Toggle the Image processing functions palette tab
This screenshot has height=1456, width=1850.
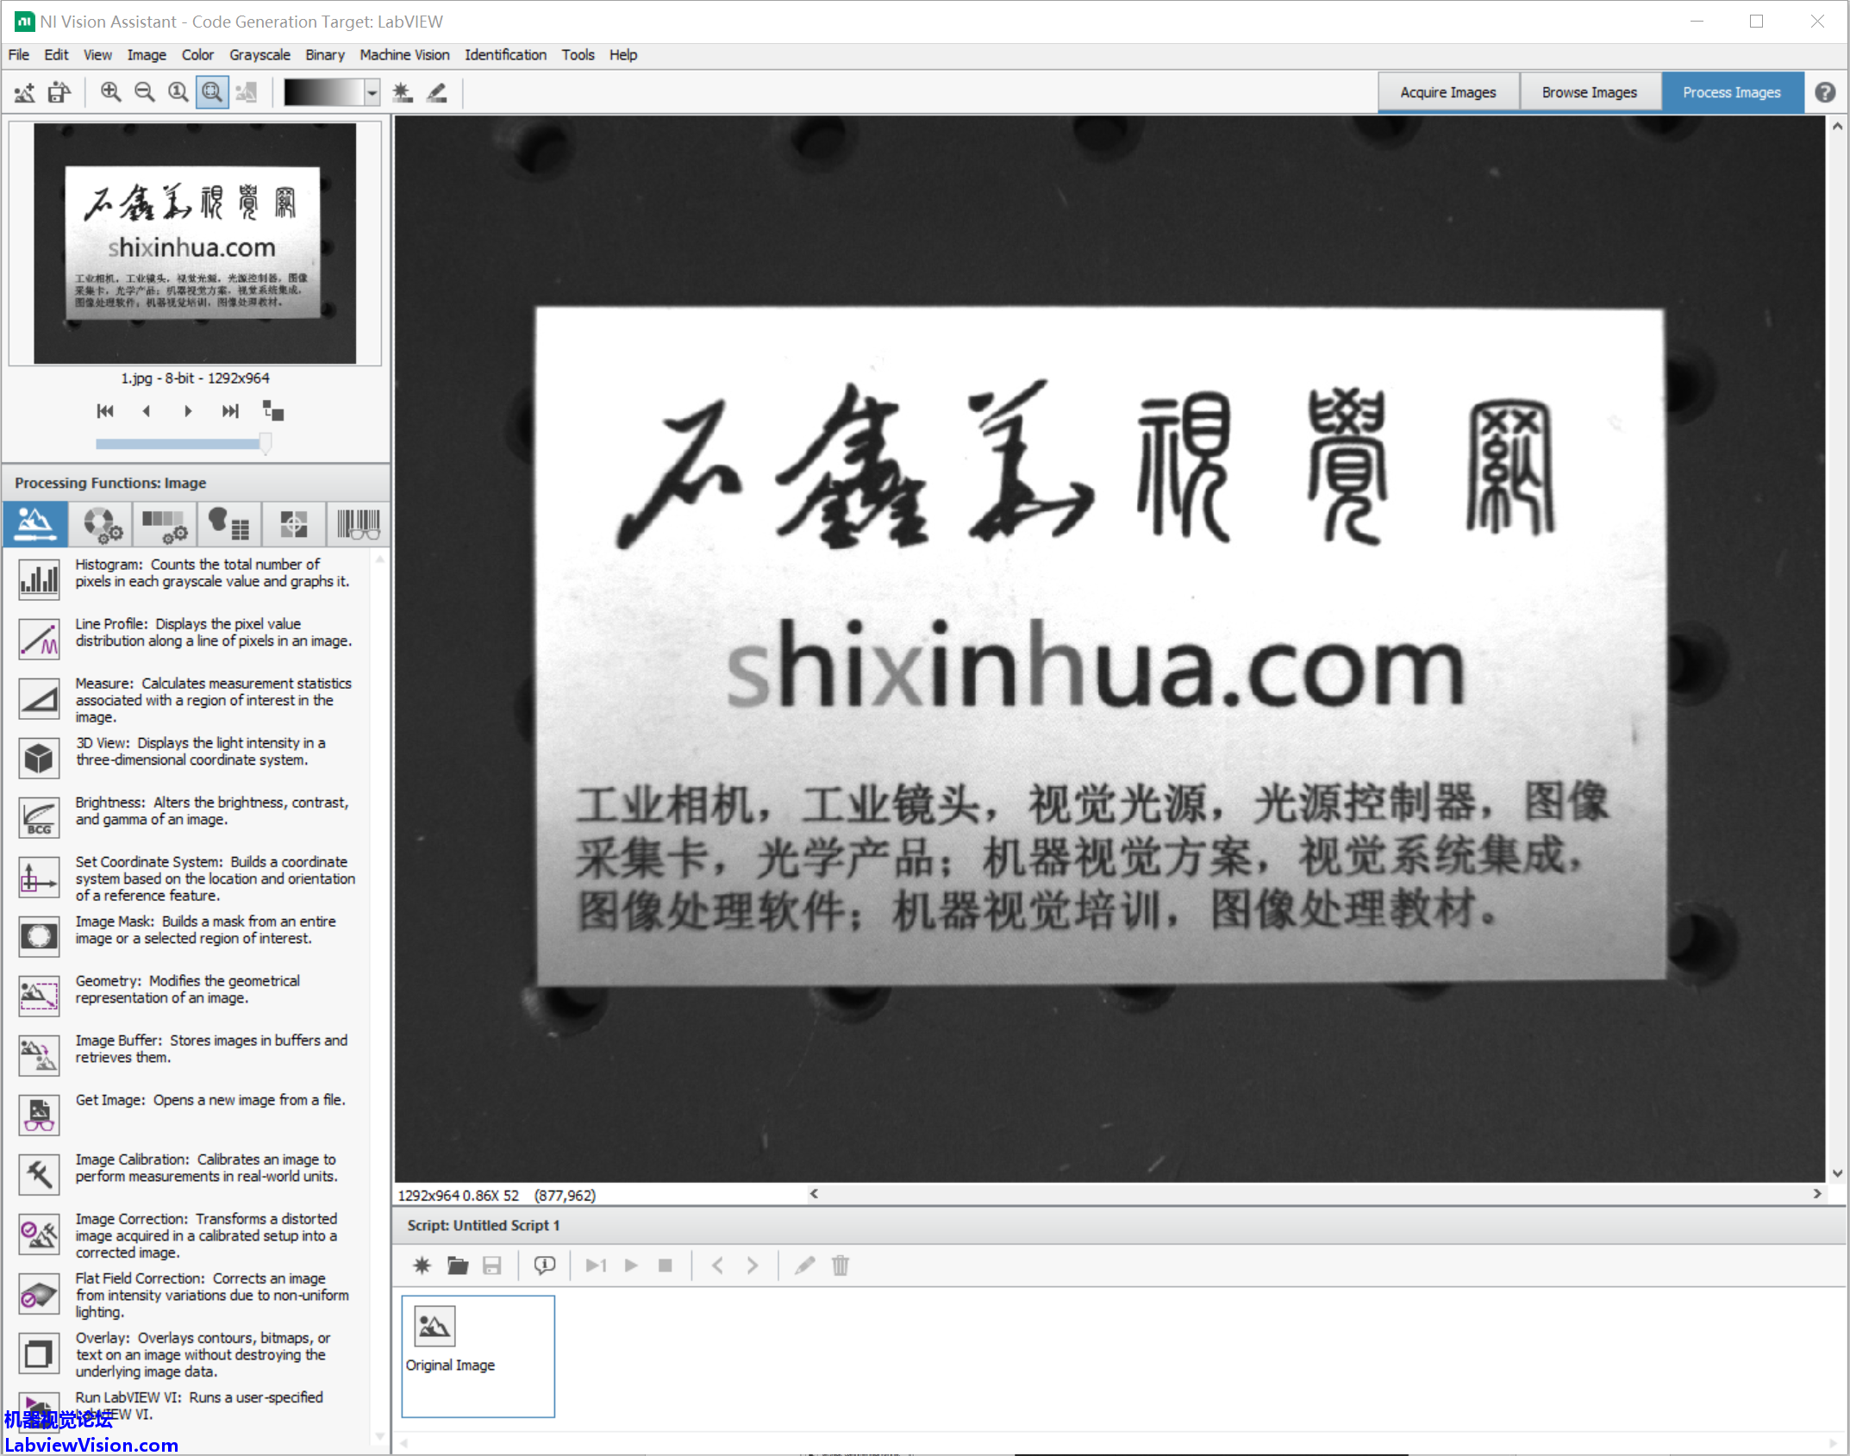click(x=35, y=523)
